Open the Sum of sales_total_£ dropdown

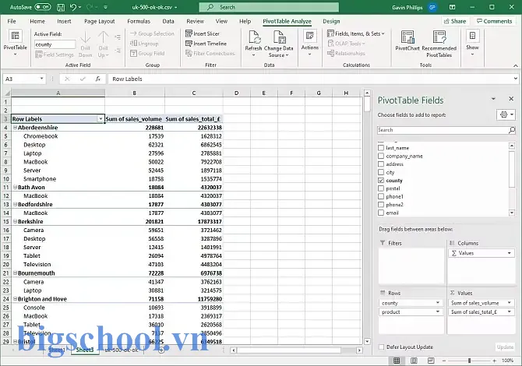(510, 311)
